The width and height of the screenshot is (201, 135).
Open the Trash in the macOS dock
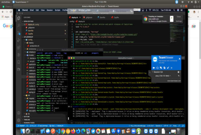pos(178,131)
